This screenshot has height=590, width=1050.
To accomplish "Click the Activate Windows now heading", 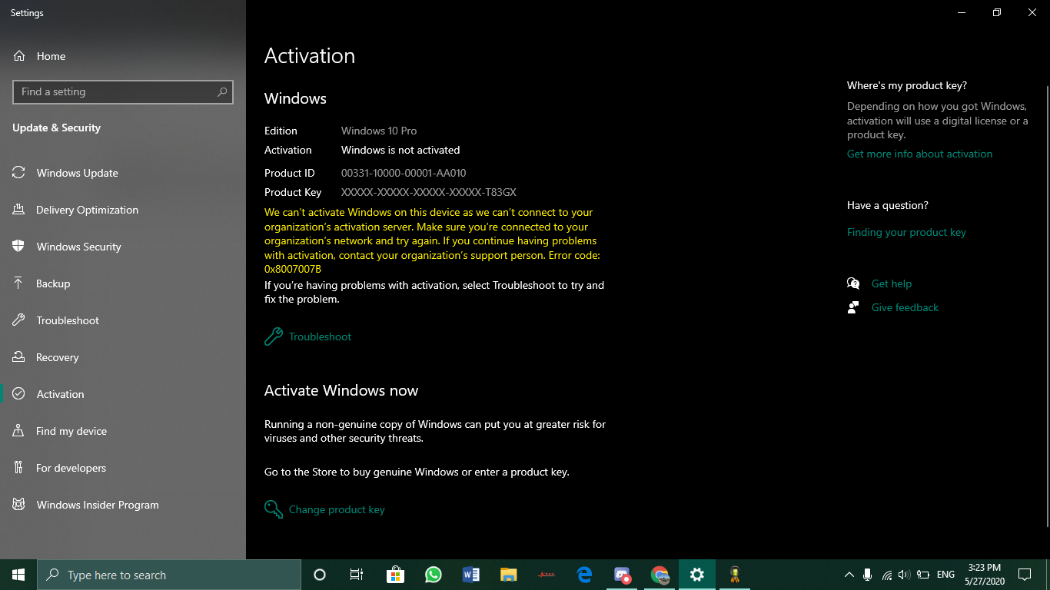I will click(341, 390).
